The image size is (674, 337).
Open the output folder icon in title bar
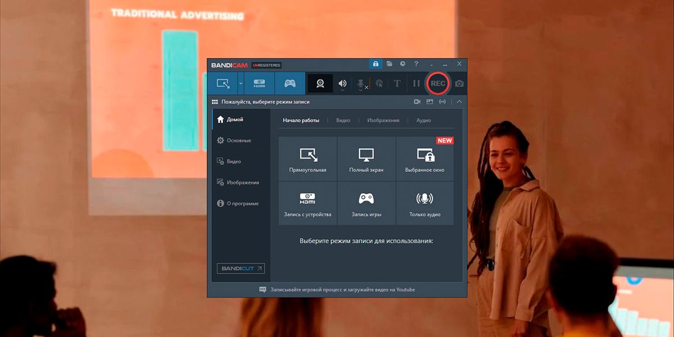tap(388, 64)
